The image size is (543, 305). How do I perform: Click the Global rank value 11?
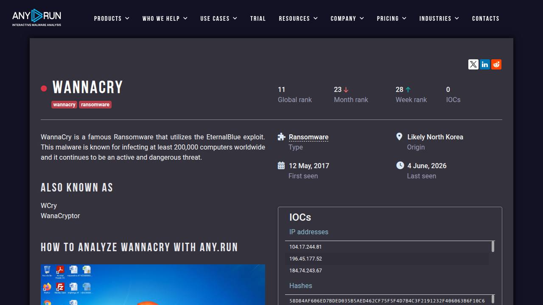pyautogui.click(x=282, y=90)
